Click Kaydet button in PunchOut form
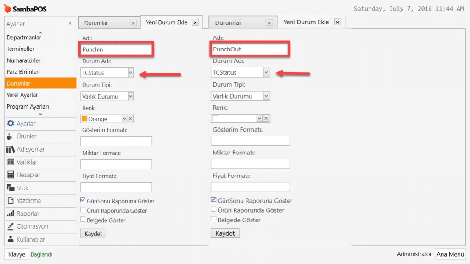This screenshot has width=470, height=264. click(x=225, y=233)
